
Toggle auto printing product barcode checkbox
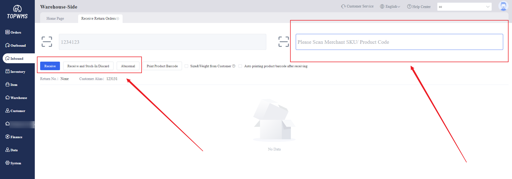240,66
